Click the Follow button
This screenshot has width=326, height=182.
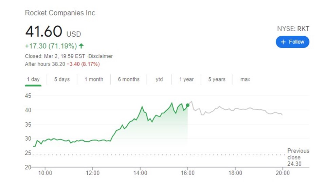[292, 42]
